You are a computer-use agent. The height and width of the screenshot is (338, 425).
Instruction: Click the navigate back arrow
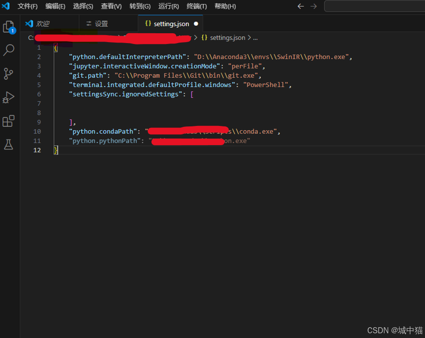tap(301, 6)
